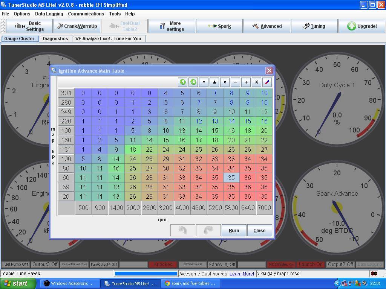The height and width of the screenshot is (289, 386).
Task: Click the redo arrow button below the table
Action: tap(208, 230)
